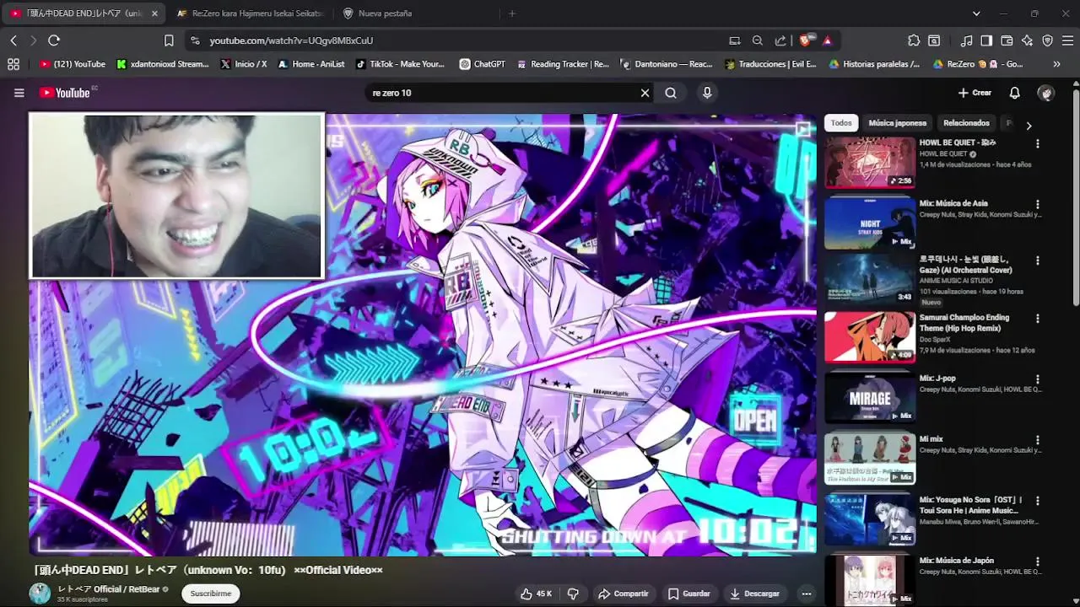Toggle the browser sidebar panel
The height and width of the screenshot is (607, 1080).
(986, 40)
